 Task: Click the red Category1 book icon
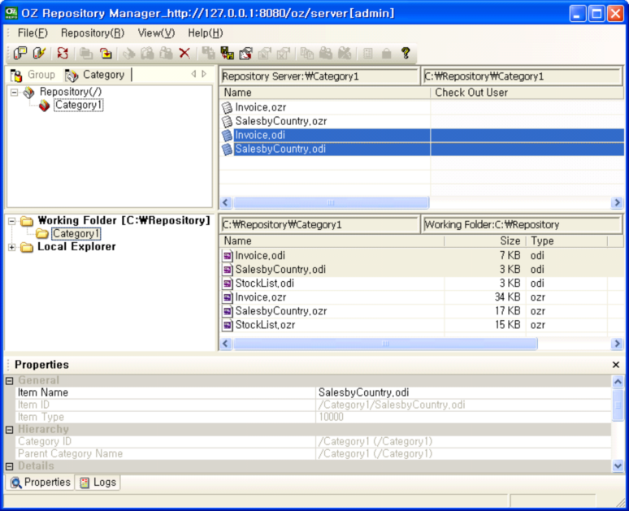click(x=44, y=106)
